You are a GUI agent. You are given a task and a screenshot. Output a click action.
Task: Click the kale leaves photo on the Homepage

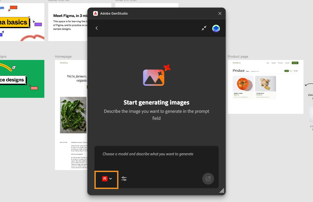click(73, 115)
